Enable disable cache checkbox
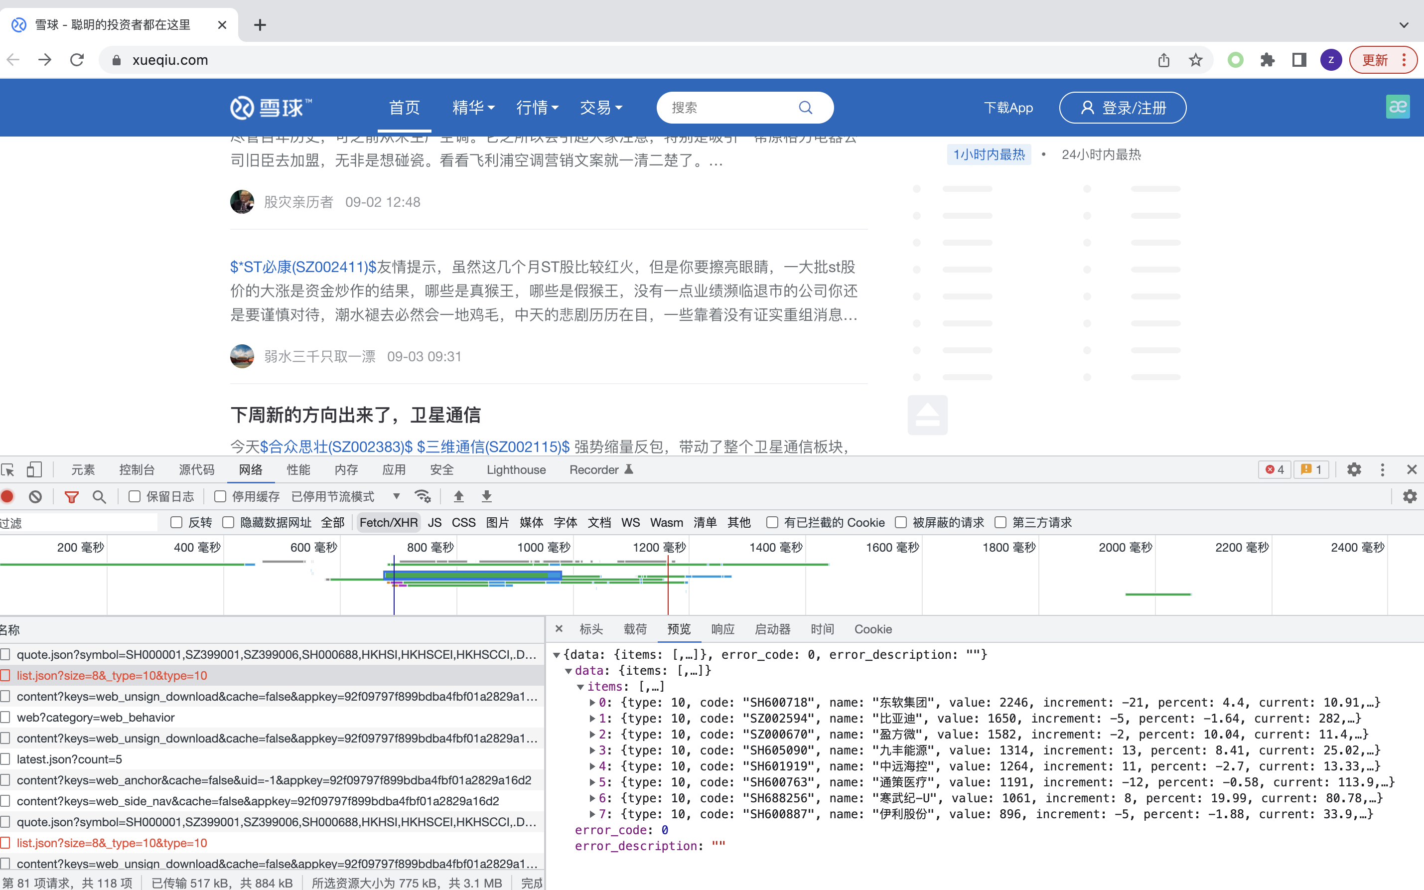Viewport: 1424px width, 890px height. [x=220, y=497]
